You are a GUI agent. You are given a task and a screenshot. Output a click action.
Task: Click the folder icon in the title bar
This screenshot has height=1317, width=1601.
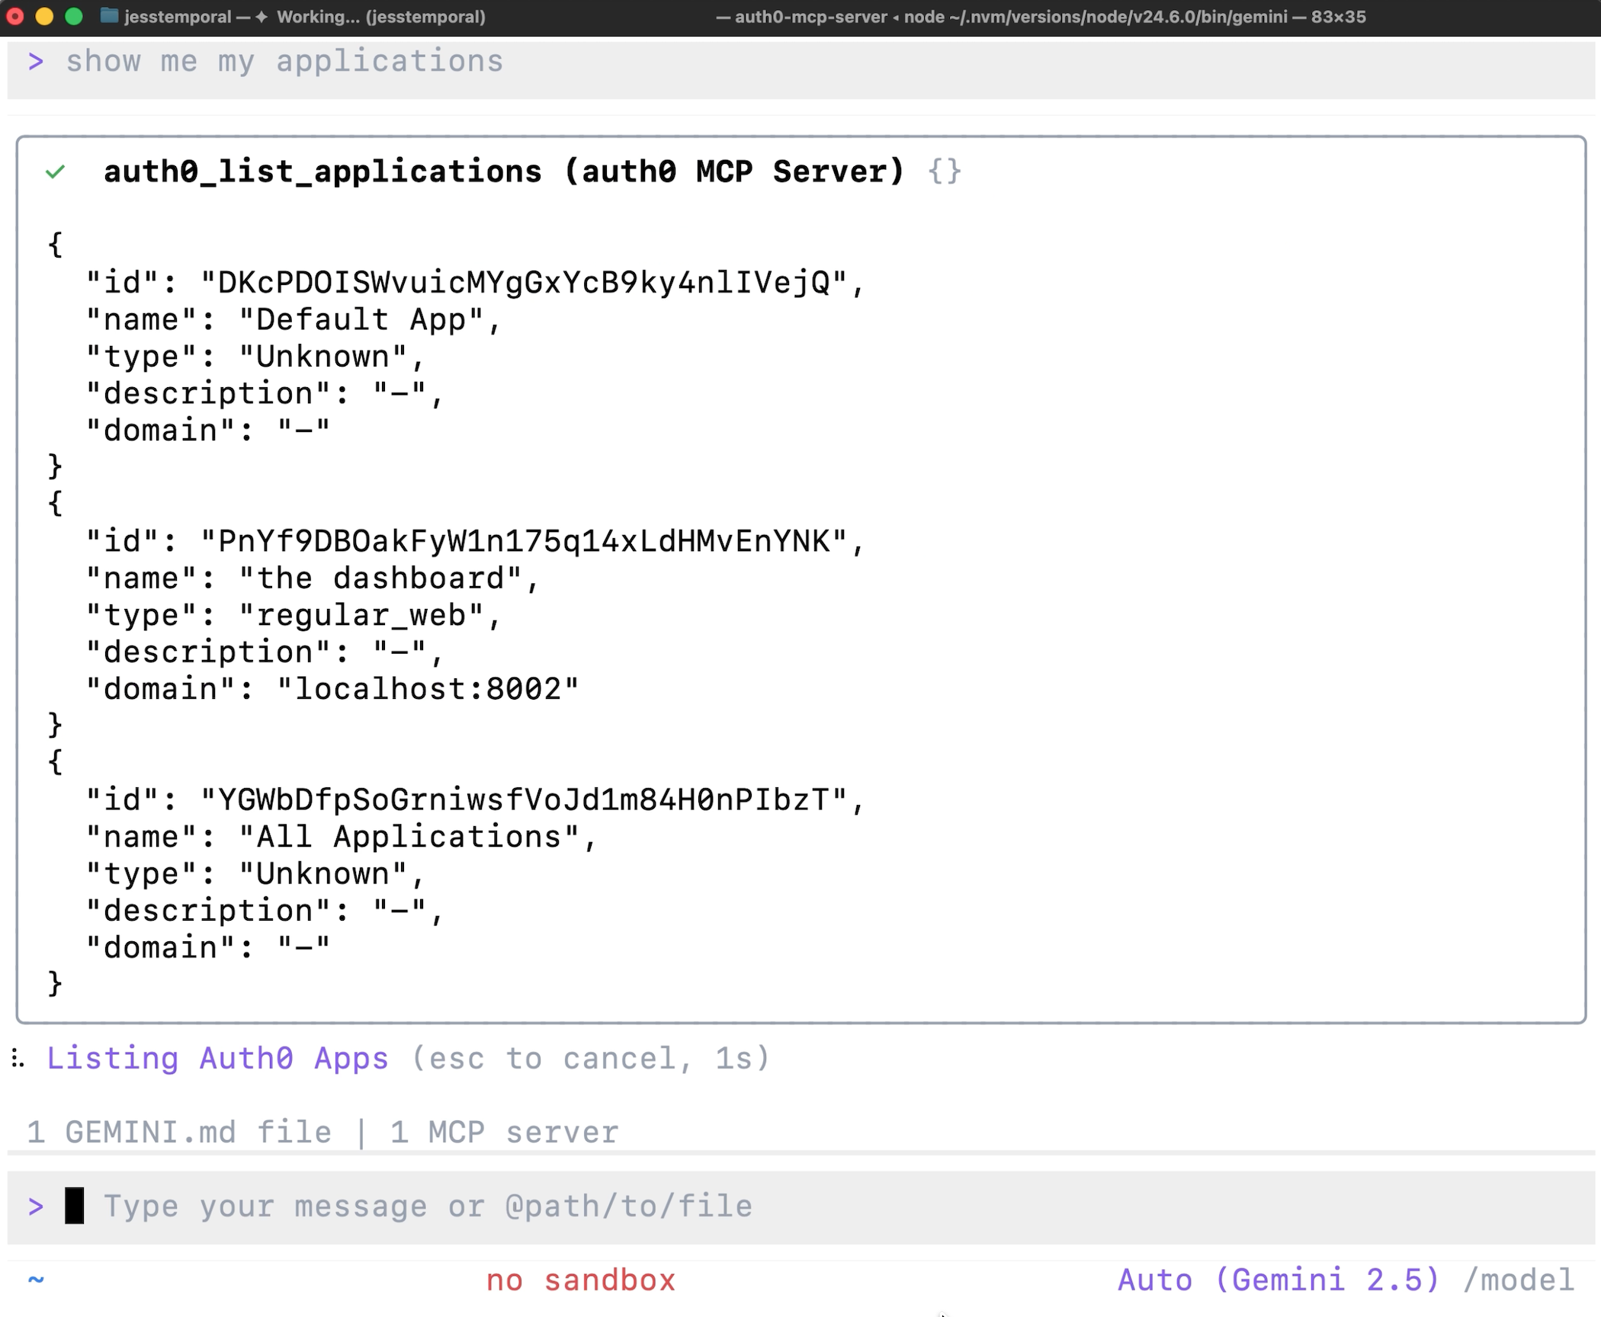109,16
